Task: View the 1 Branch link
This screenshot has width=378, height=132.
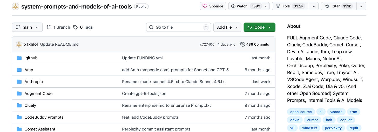Action: click(x=58, y=27)
